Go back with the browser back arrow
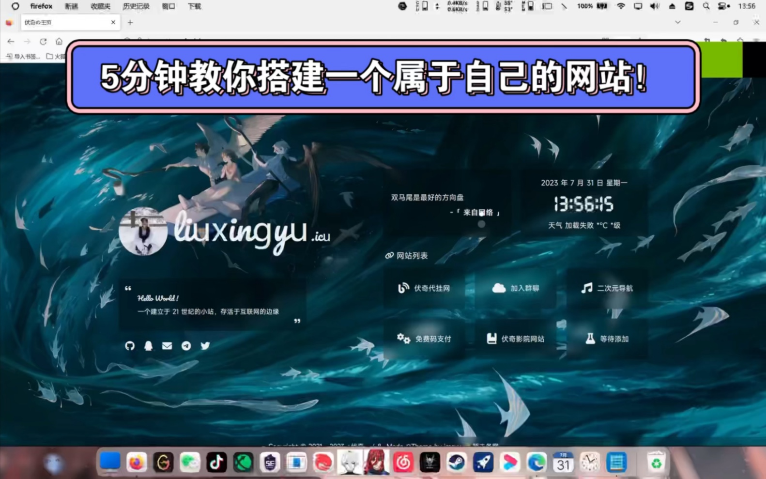The image size is (766, 479). pyautogui.click(x=11, y=42)
